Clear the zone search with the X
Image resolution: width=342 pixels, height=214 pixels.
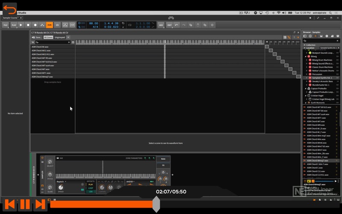point(69,42)
